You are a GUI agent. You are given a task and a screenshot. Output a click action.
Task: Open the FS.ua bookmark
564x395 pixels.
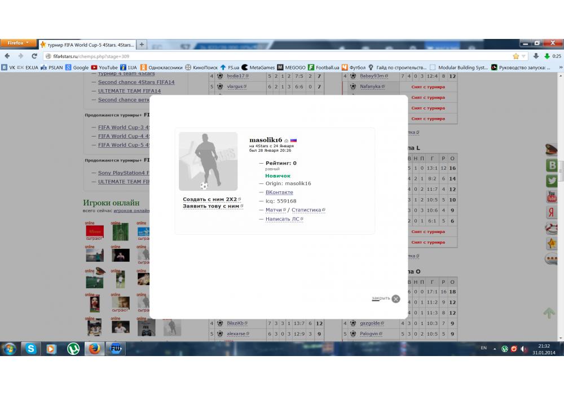coord(230,67)
